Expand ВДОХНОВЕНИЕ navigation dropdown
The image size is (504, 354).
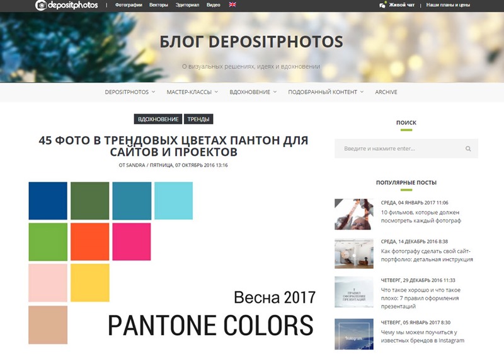point(253,92)
